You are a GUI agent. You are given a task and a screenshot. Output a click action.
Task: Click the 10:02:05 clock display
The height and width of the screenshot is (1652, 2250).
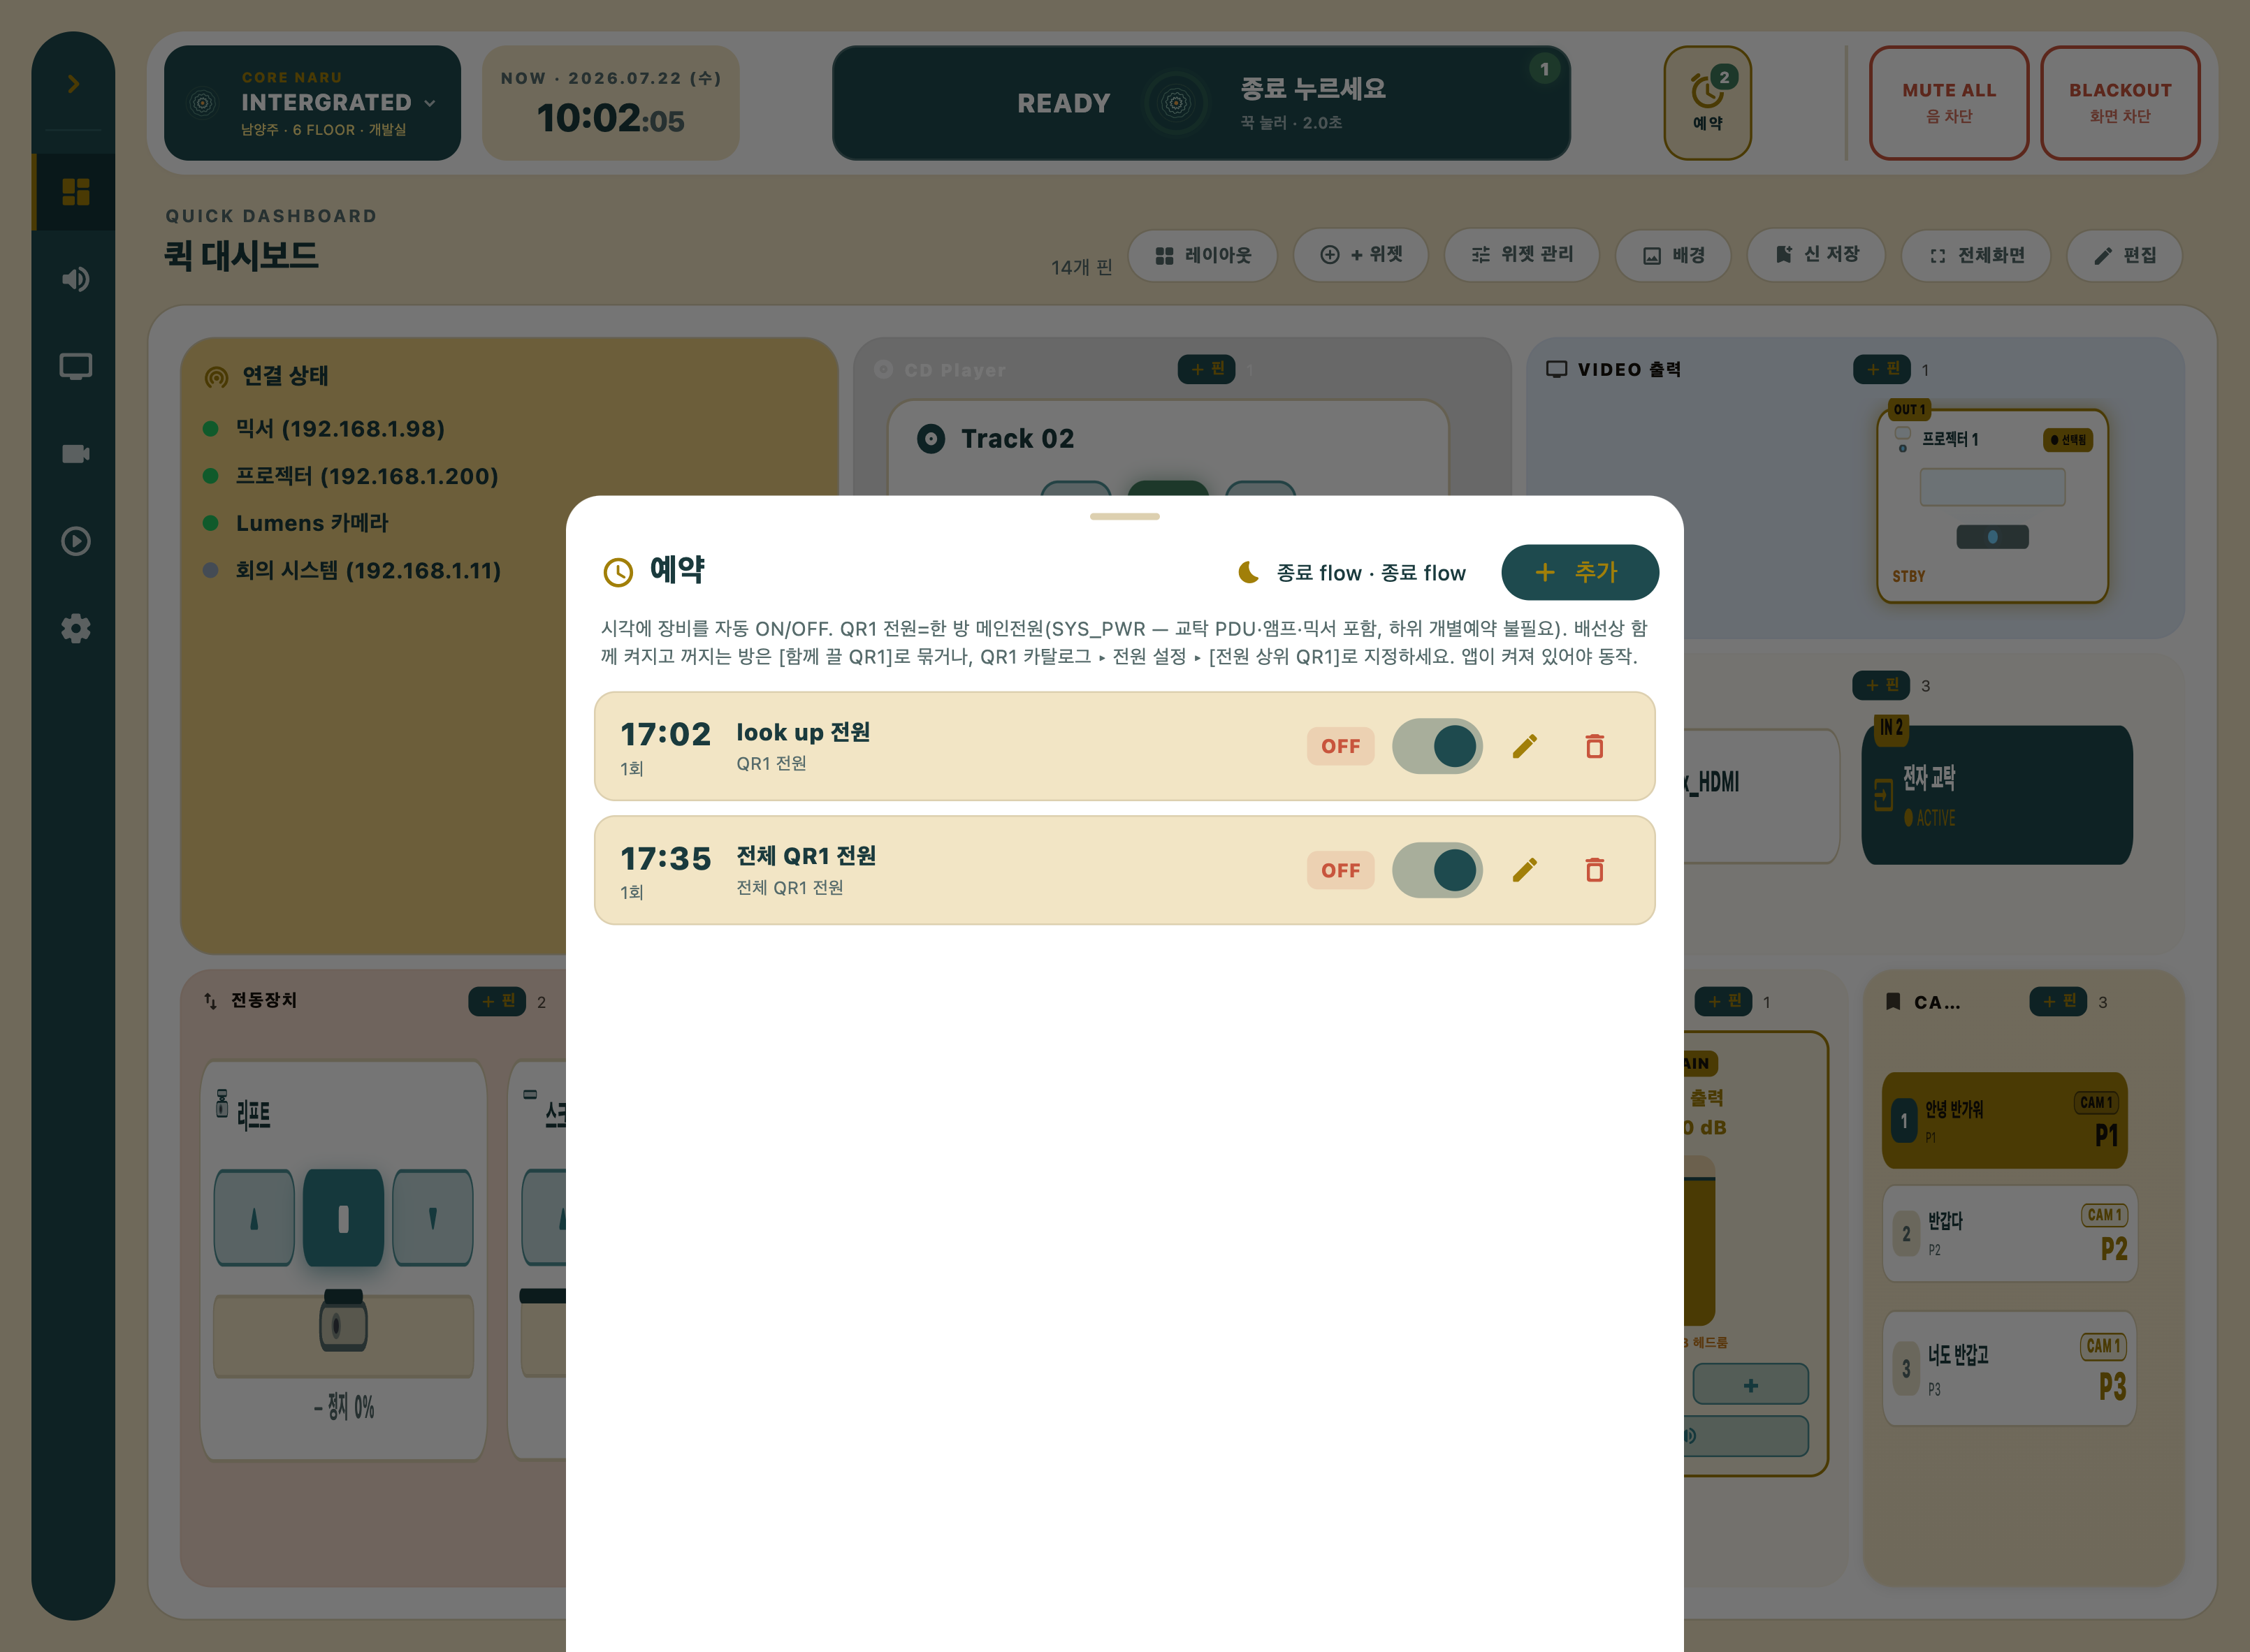point(610,118)
